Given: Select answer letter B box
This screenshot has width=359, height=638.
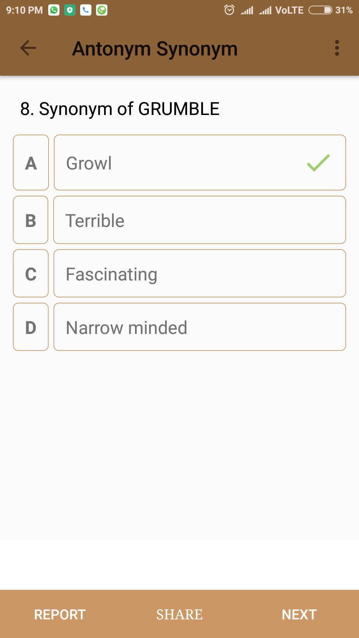Looking at the screenshot, I should tap(31, 220).
